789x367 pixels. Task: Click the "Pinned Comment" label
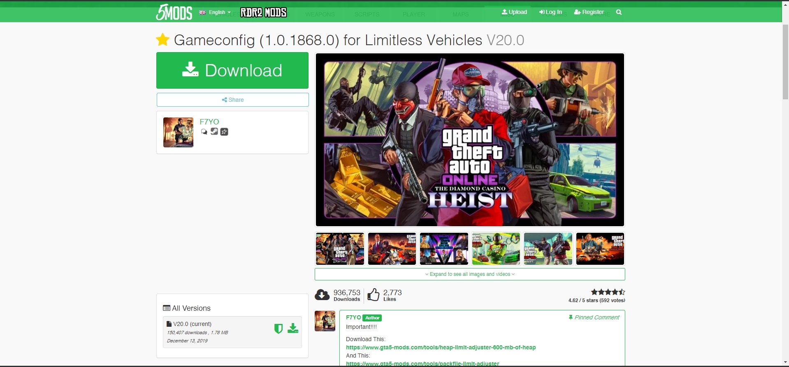coord(597,317)
